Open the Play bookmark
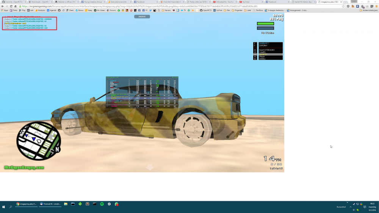379x213 pixels. click(x=22, y=10)
